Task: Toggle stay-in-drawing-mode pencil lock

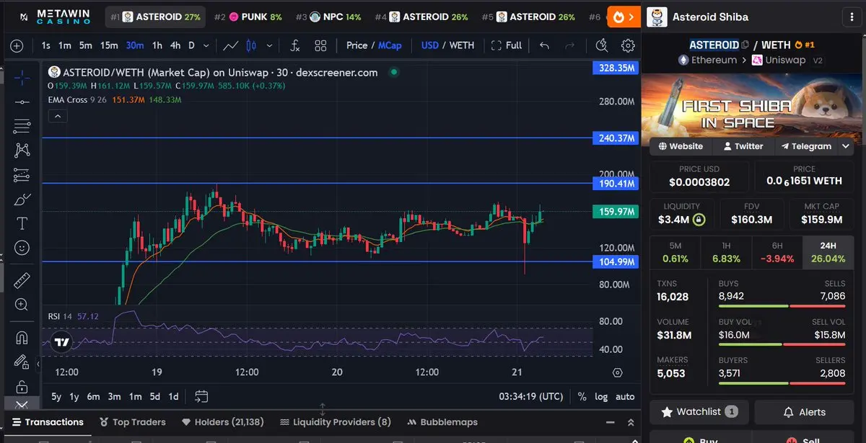Action: point(22,362)
